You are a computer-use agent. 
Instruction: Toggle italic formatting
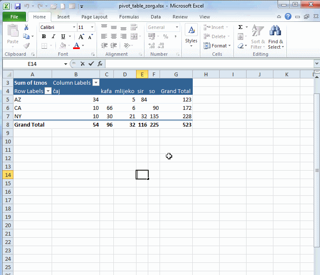click(53, 36)
